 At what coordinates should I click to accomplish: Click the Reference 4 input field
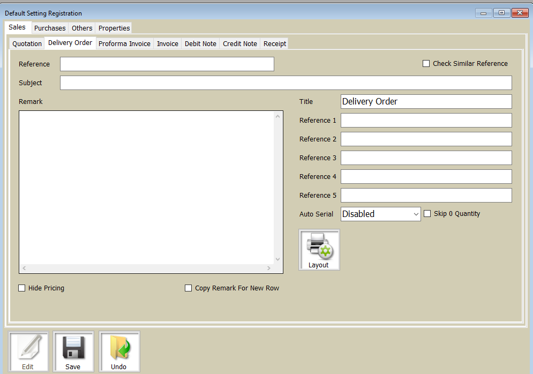click(426, 176)
